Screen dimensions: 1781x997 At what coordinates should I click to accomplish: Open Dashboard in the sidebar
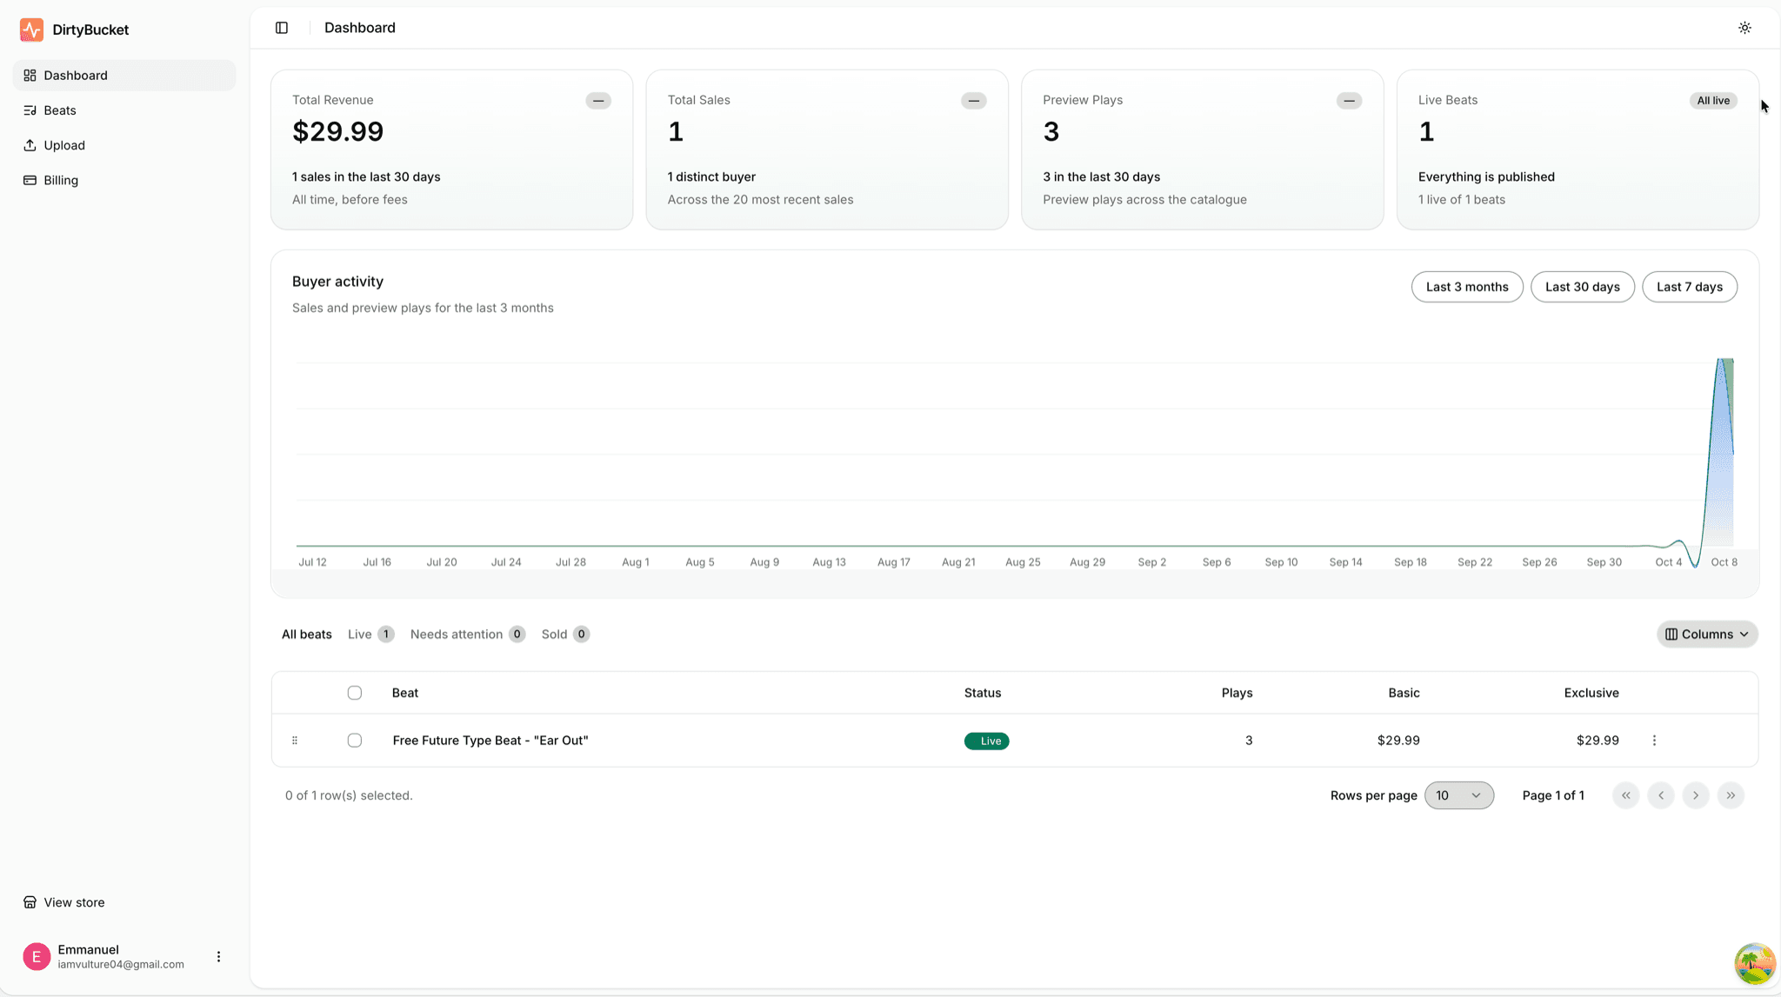pos(124,76)
